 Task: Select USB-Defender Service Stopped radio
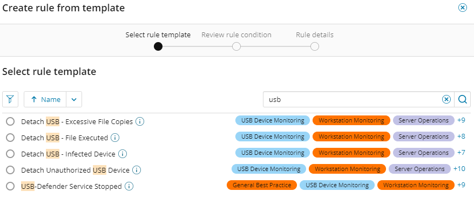10,186
